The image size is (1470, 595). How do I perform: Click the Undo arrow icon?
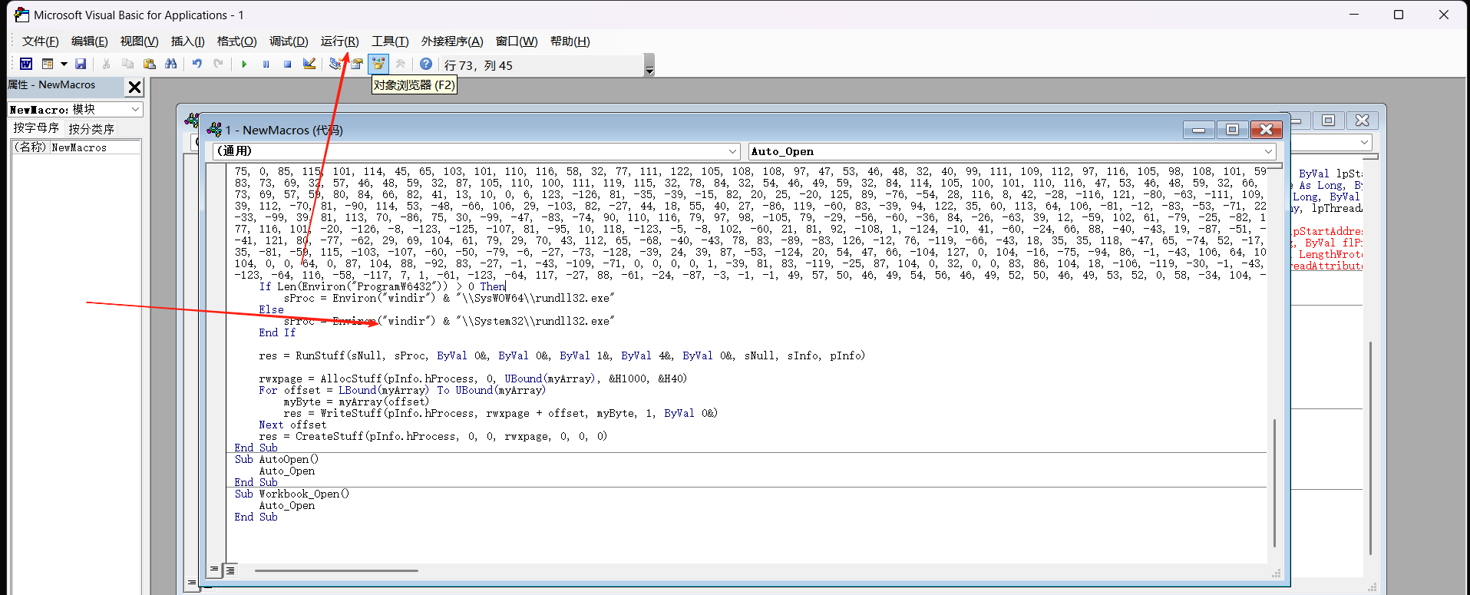(197, 64)
